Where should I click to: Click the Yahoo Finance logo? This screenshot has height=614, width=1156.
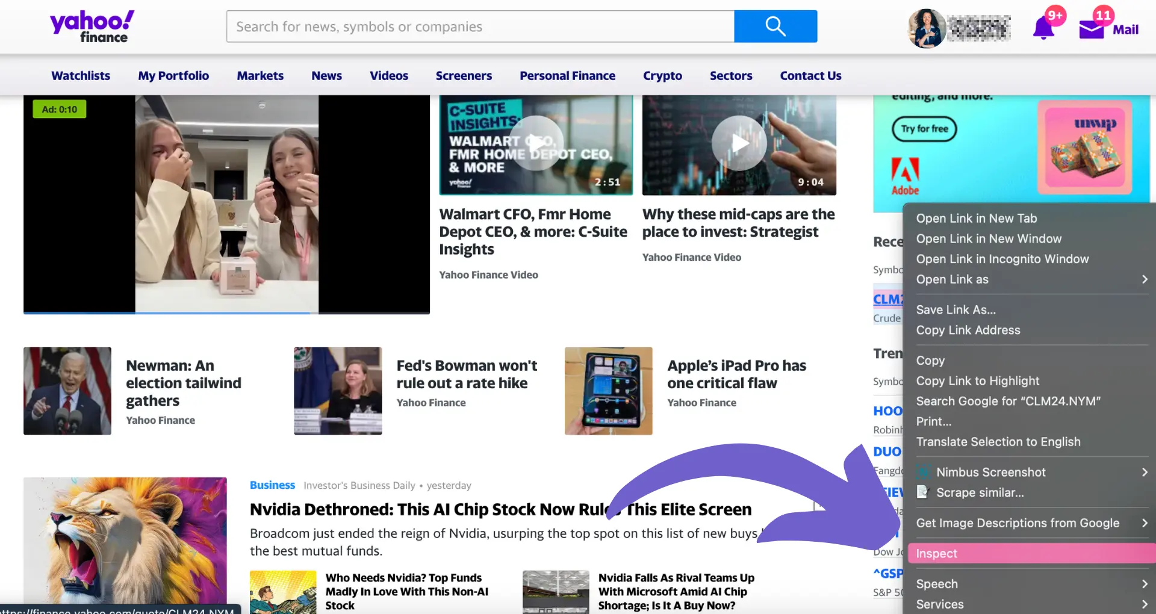[x=92, y=27]
